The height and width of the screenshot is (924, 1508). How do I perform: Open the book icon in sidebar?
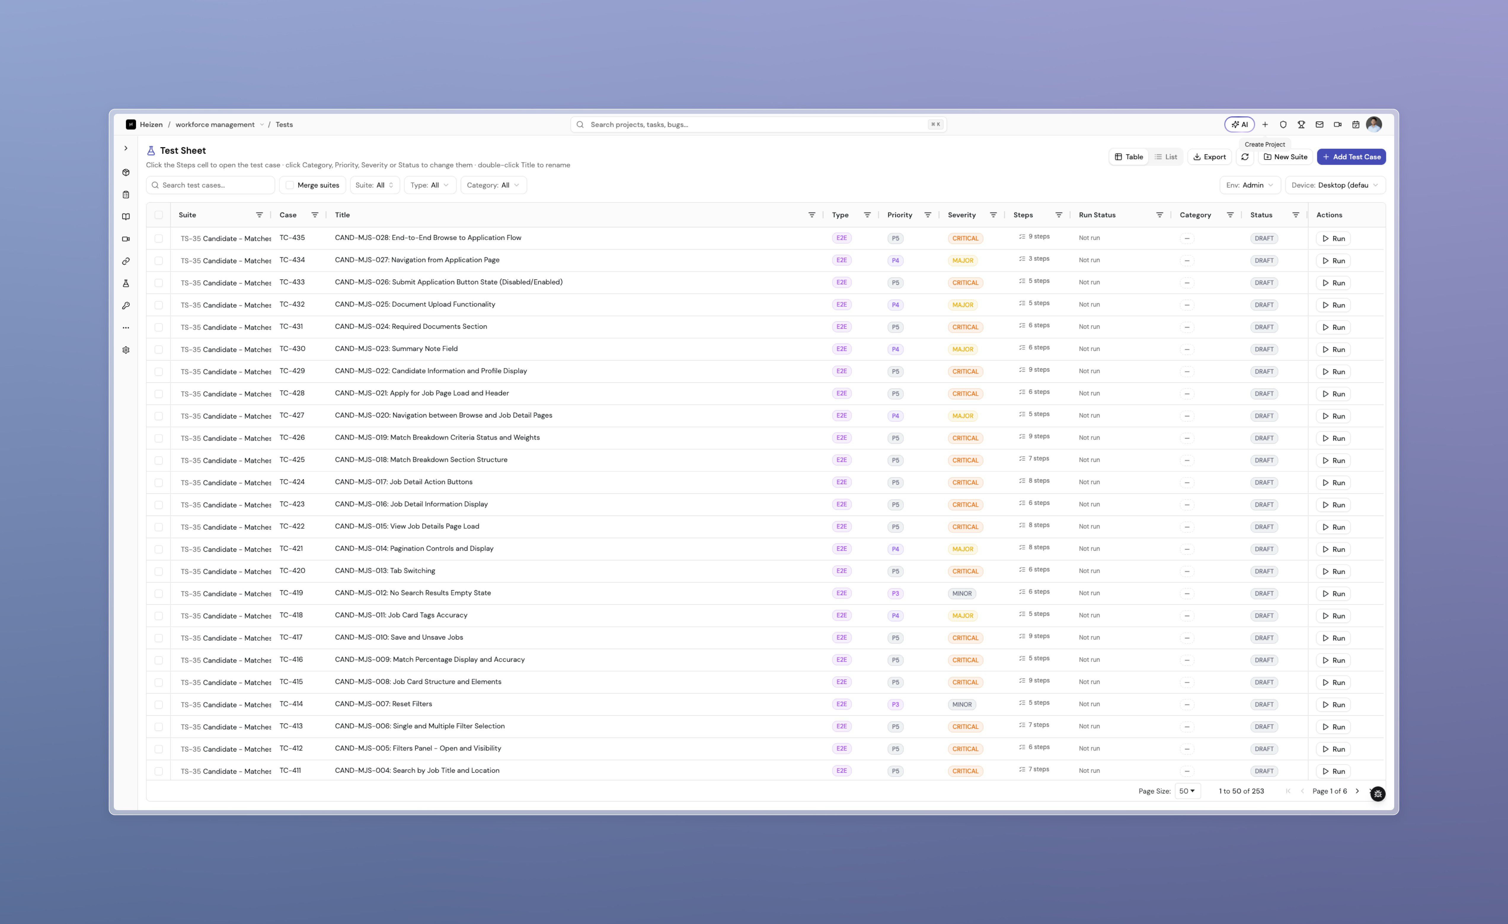pyautogui.click(x=126, y=217)
